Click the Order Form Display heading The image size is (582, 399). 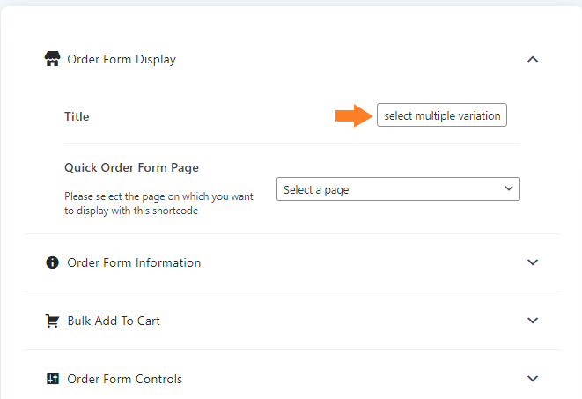point(122,59)
